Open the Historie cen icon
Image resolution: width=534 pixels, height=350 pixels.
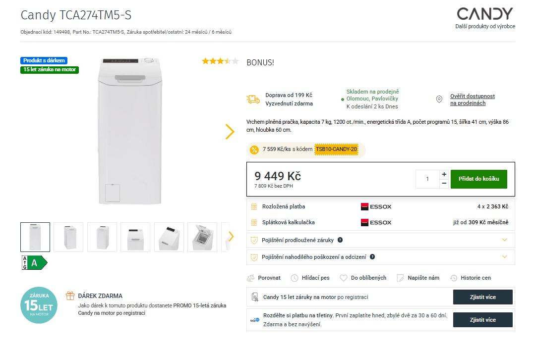453,278
